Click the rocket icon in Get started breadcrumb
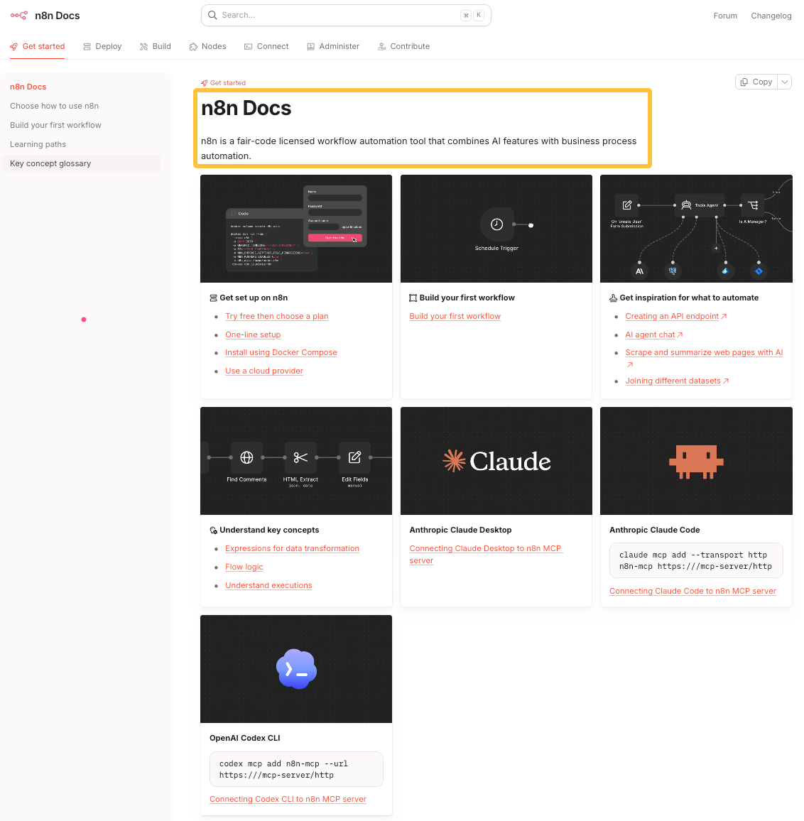The width and height of the screenshot is (804, 821). pyautogui.click(x=205, y=82)
